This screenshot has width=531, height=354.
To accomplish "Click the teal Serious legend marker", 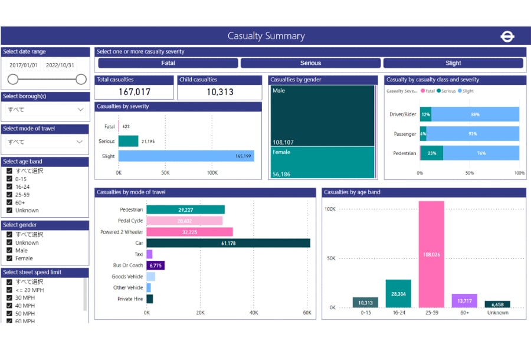I will (x=439, y=91).
